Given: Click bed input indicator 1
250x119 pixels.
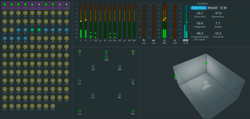Looking at the screenshot, I should click(x=5, y=4).
